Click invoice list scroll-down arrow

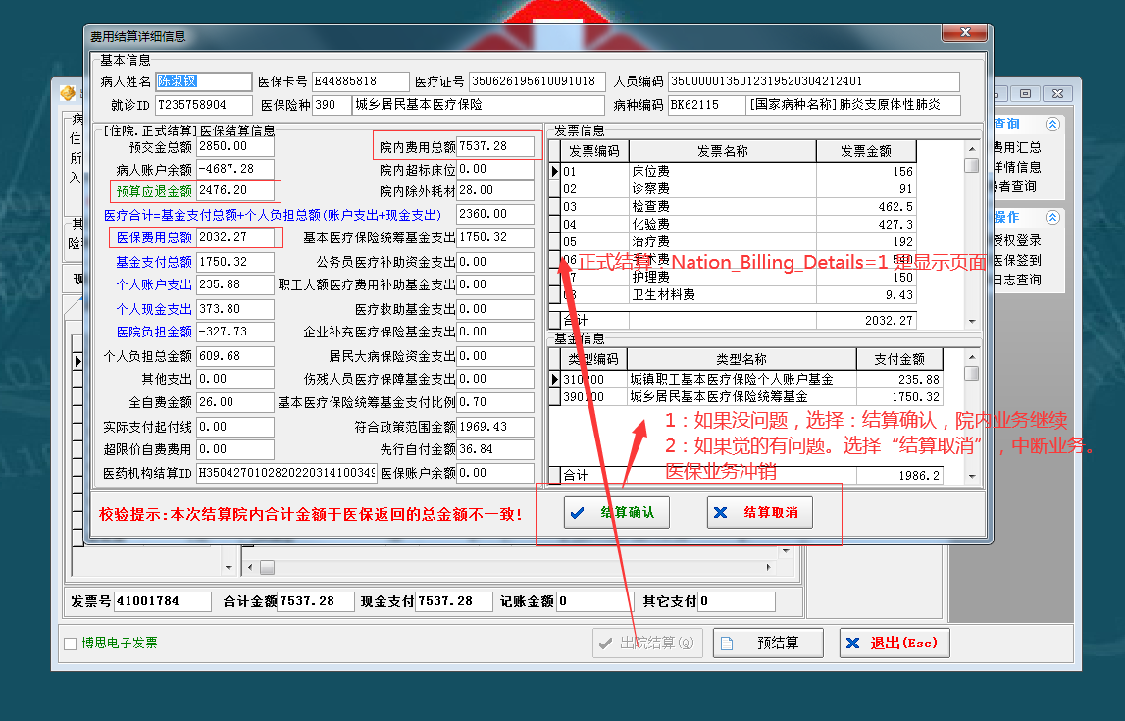(972, 322)
